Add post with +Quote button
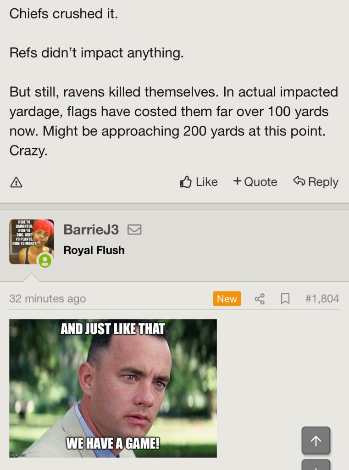The image size is (349, 470). pos(255,182)
